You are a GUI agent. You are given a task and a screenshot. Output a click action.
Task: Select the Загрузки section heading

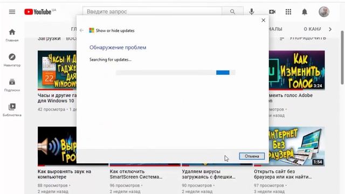49,38
